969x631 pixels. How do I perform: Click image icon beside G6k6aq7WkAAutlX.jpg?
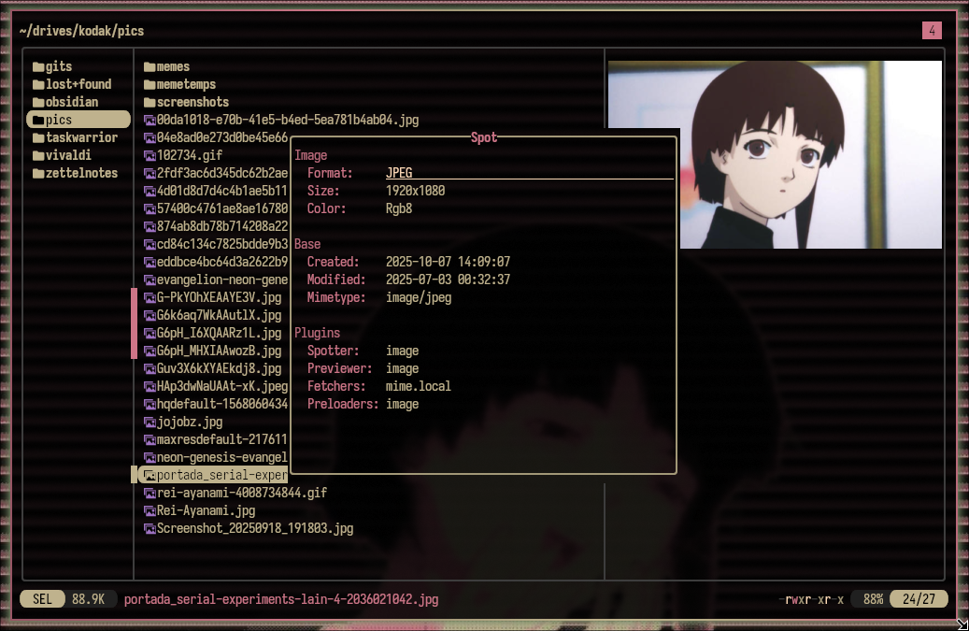[150, 316]
